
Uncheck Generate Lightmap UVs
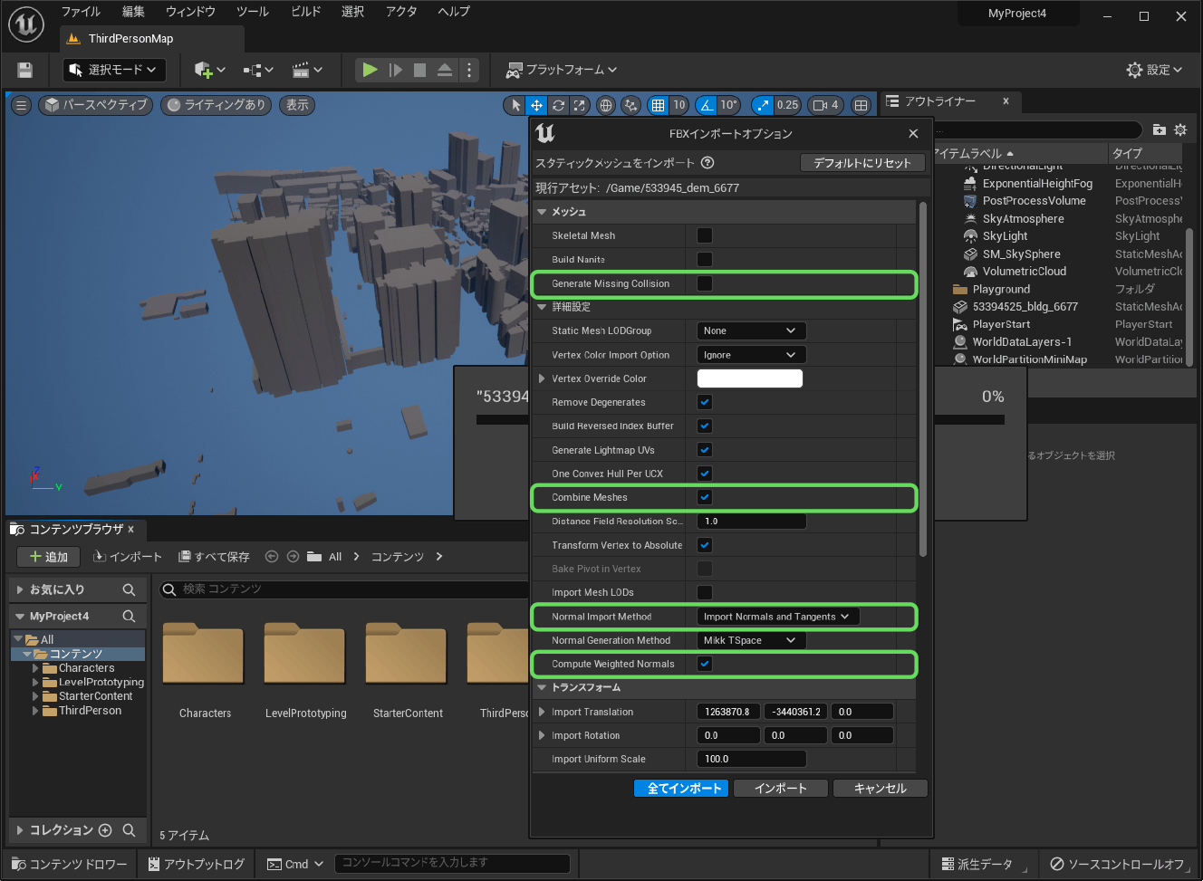tap(705, 450)
